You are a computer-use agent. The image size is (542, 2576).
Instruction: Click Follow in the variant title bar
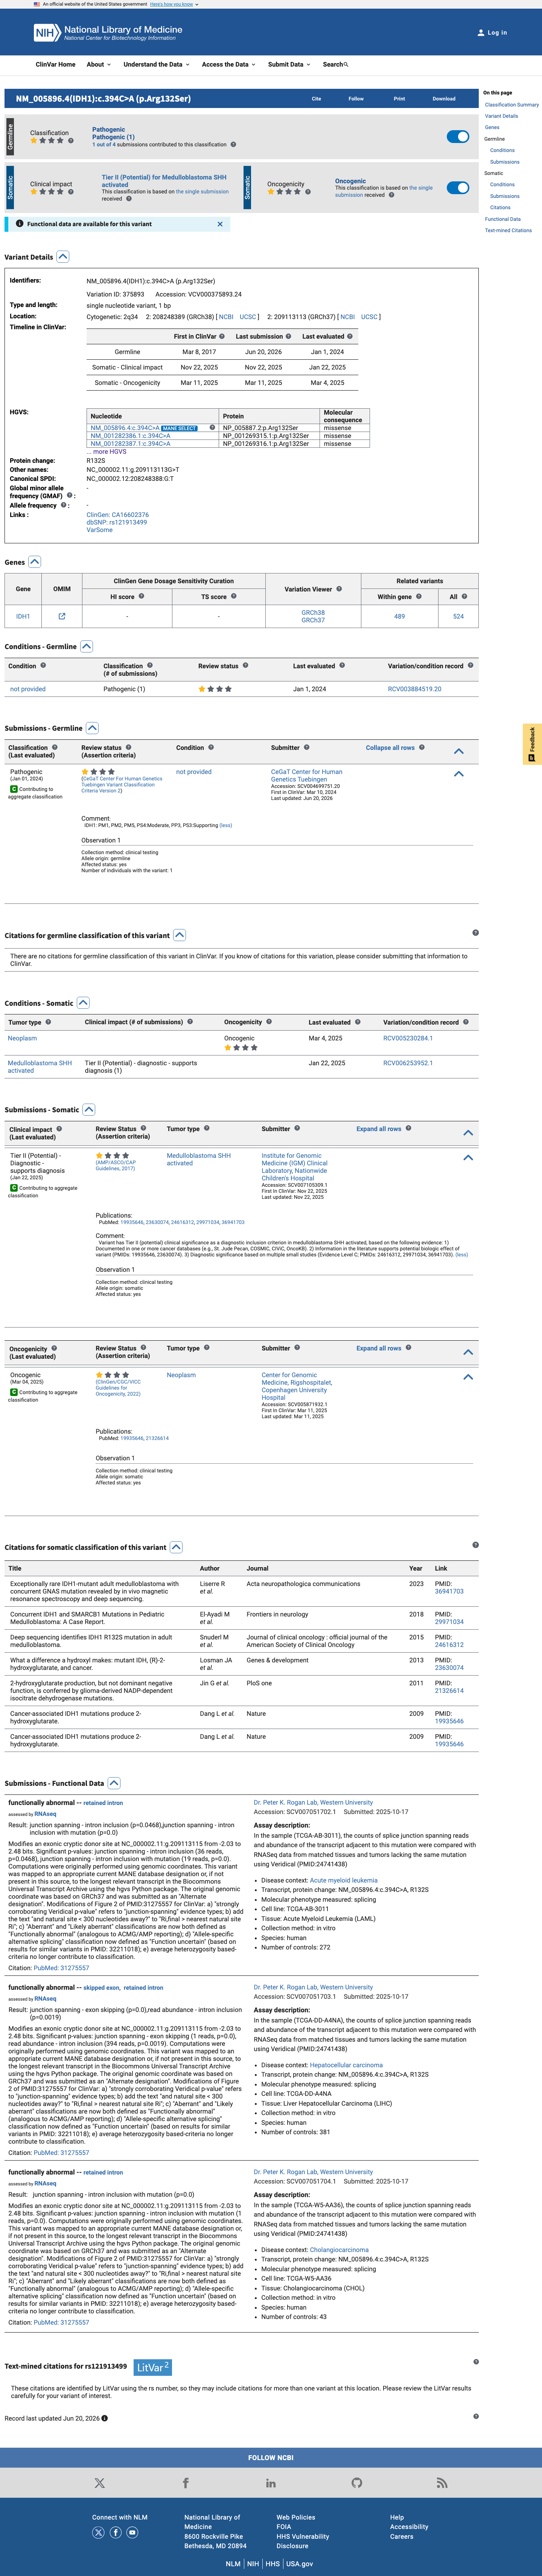click(x=356, y=99)
